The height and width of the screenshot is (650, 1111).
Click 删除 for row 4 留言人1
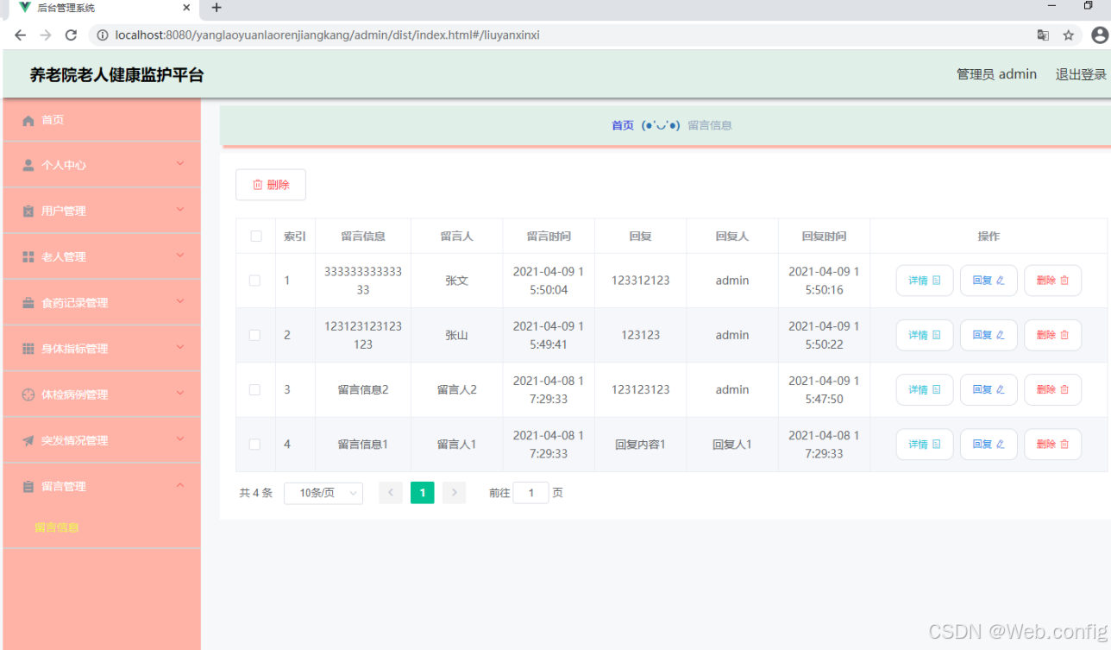pos(1052,444)
